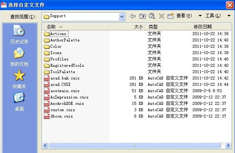The width and height of the screenshot is (235, 153).
Task: Select the Icons folder icon
Action: click(x=47, y=53)
